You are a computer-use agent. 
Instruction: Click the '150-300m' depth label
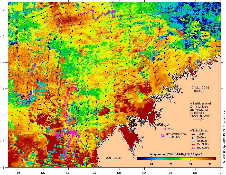pos(203,144)
